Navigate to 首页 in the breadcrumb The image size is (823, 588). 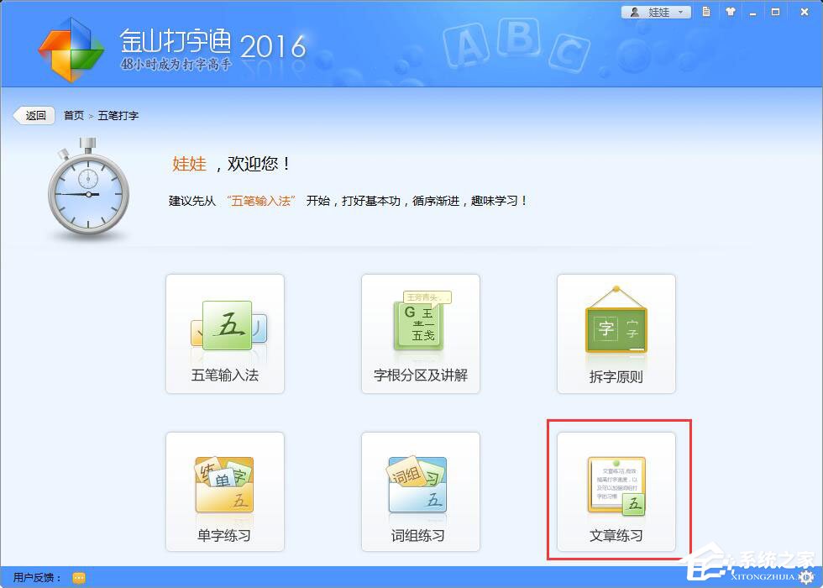pyautogui.click(x=73, y=115)
